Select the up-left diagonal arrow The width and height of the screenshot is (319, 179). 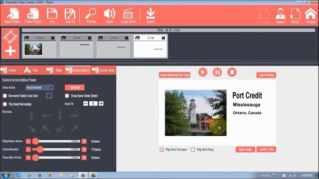coord(46,128)
